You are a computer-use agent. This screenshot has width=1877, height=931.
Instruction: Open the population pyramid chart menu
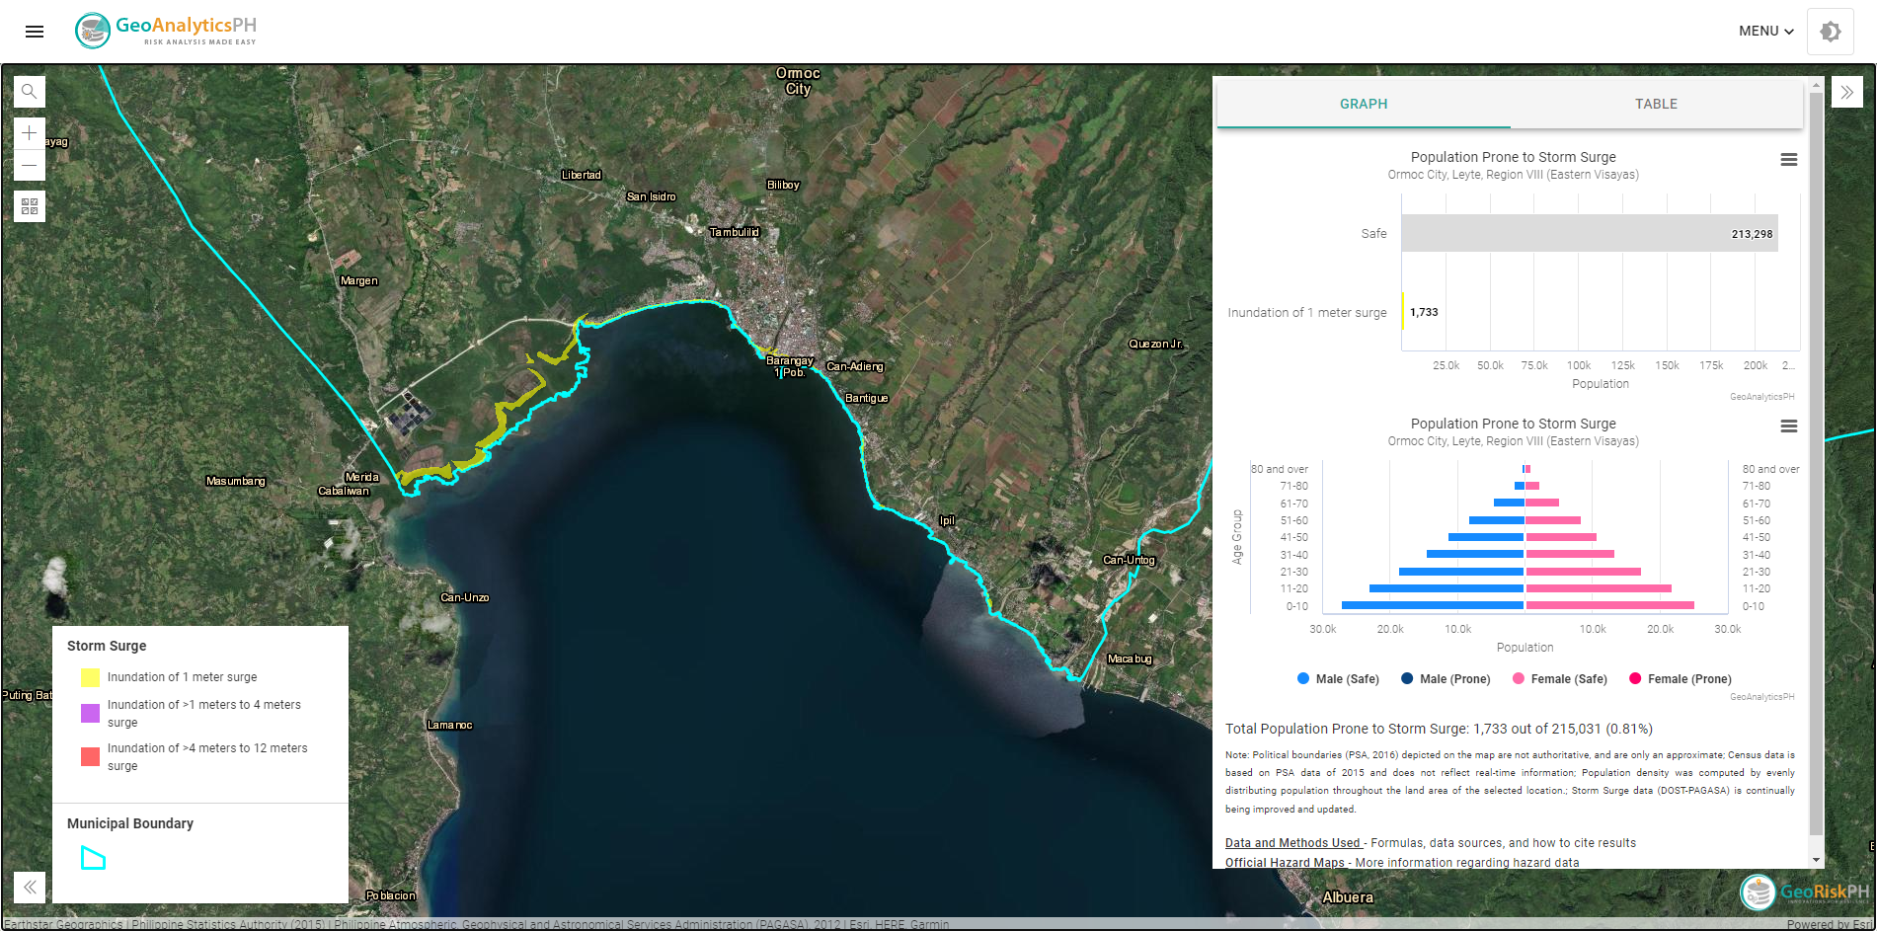[x=1789, y=426]
